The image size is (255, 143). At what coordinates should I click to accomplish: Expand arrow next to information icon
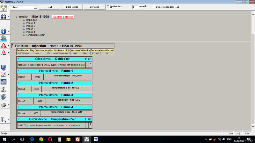tap(9, 31)
